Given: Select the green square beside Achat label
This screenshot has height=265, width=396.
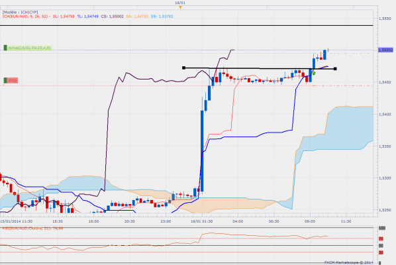Looking at the screenshot, I should click(x=5, y=48).
